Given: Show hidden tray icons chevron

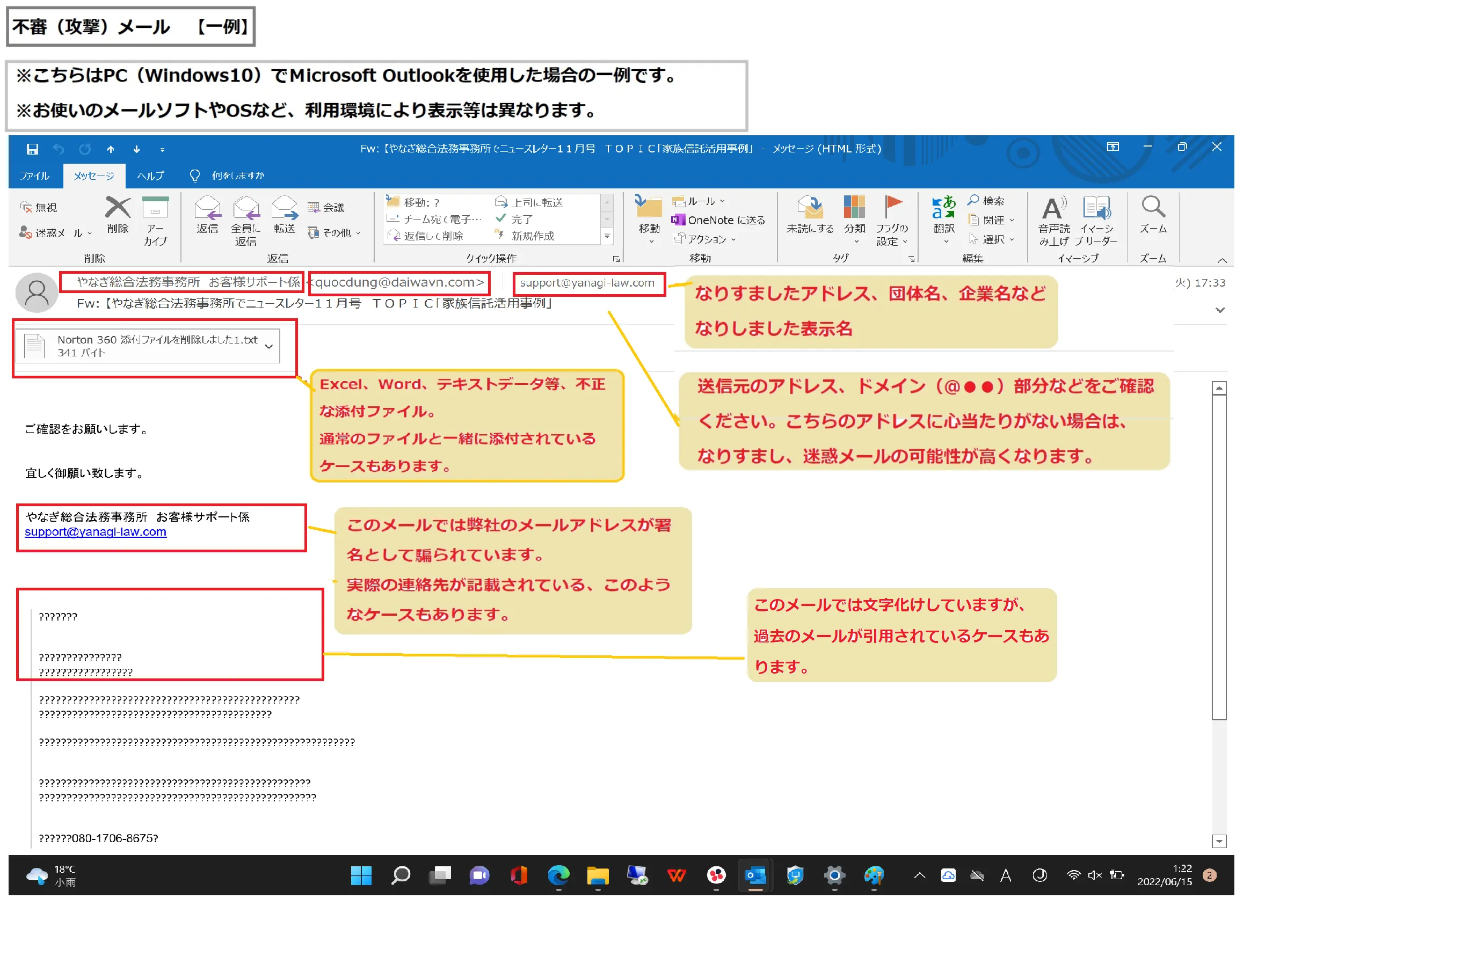Looking at the screenshot, I should (x=919, y=875).
